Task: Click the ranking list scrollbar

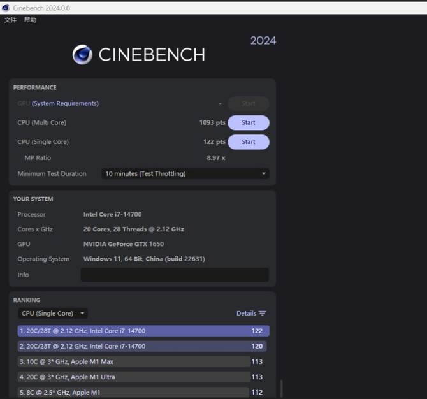Action: pos(281,389)
